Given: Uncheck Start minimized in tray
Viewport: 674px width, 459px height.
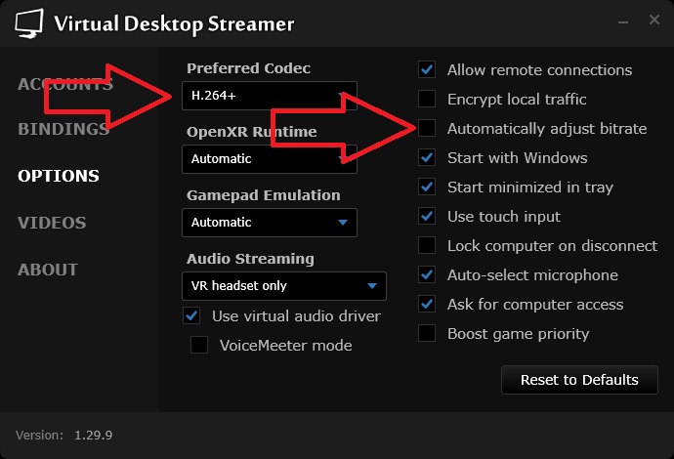Looking at the screenshot, I should point(427,187).
